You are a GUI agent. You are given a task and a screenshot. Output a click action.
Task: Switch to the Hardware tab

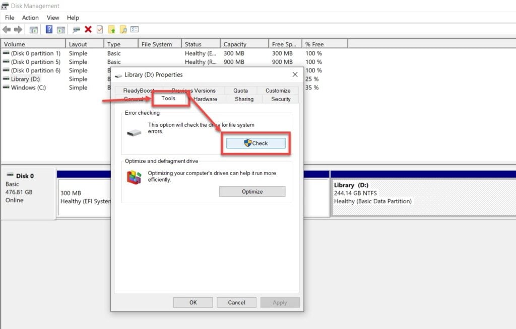pos(206,99)
